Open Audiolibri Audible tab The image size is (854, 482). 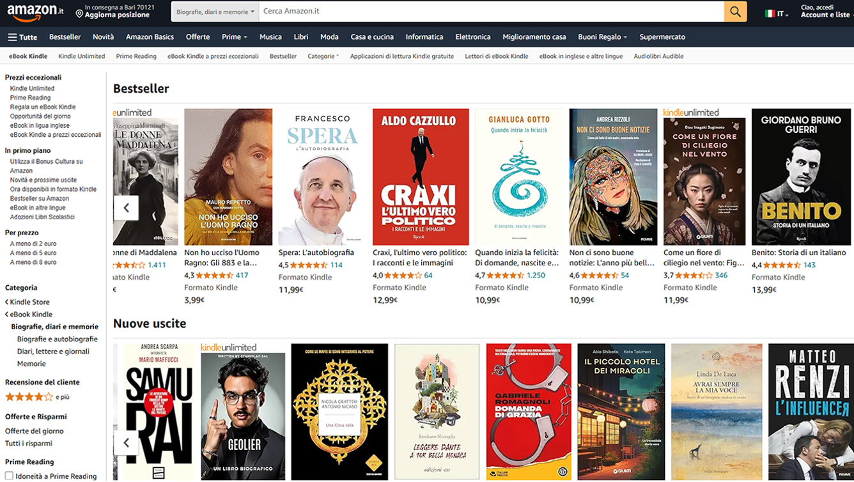tap(659, 56)
